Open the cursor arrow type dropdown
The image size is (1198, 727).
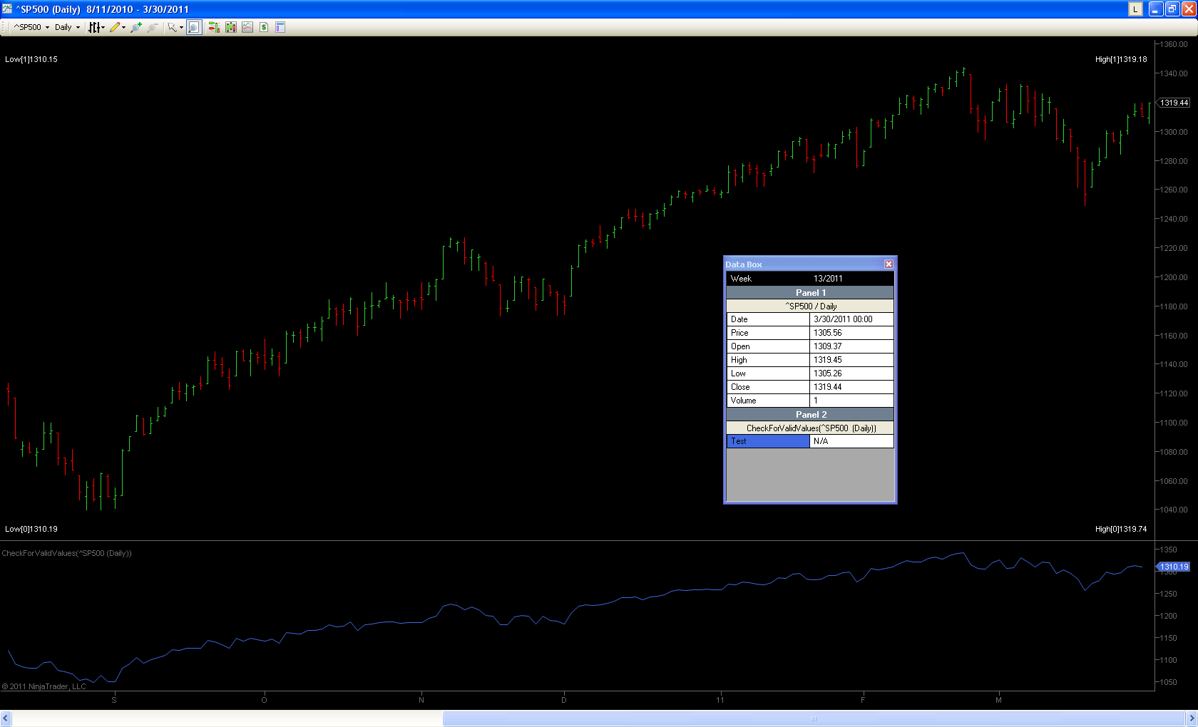coord(175,27)
